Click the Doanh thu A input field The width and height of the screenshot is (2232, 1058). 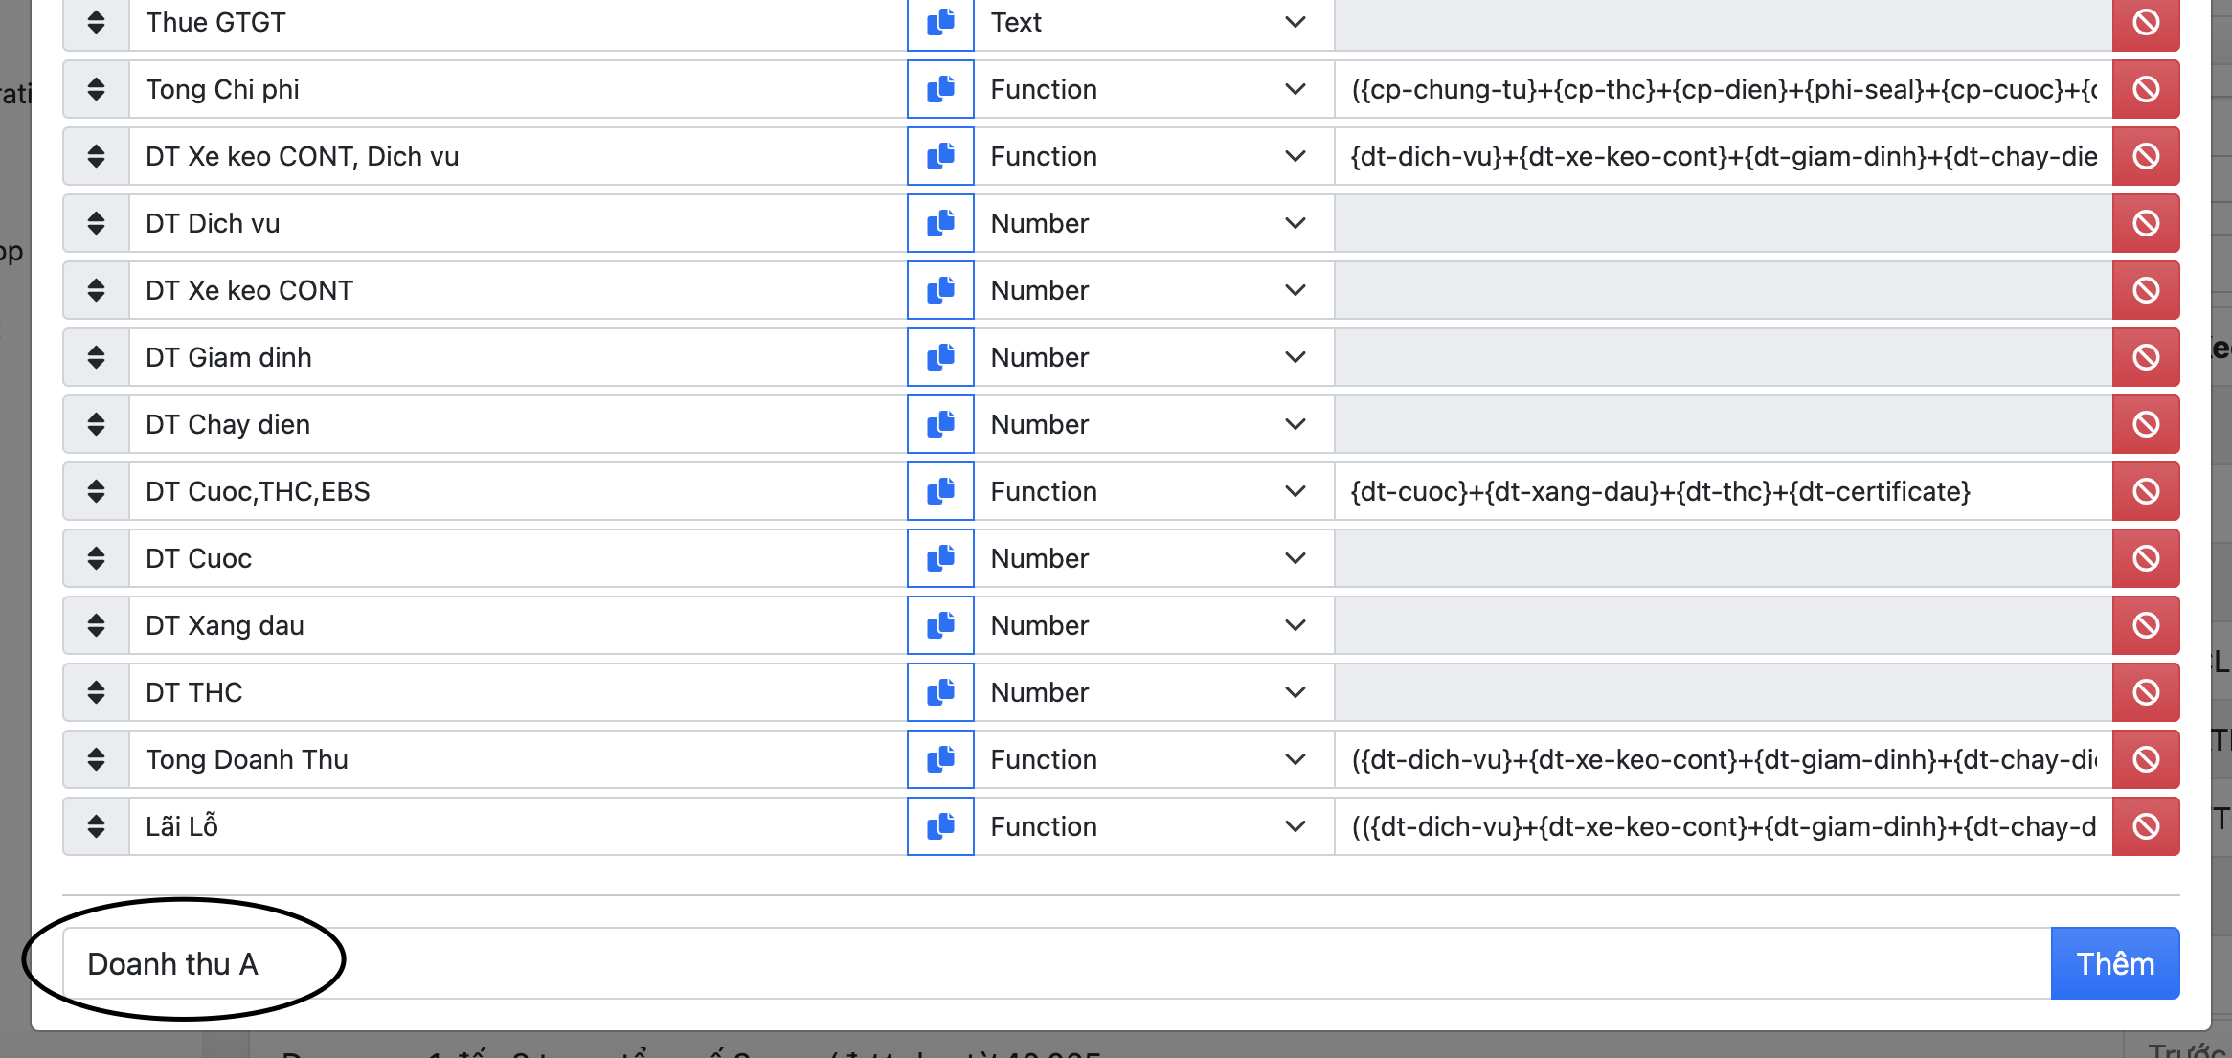(x=1053, y=963)
